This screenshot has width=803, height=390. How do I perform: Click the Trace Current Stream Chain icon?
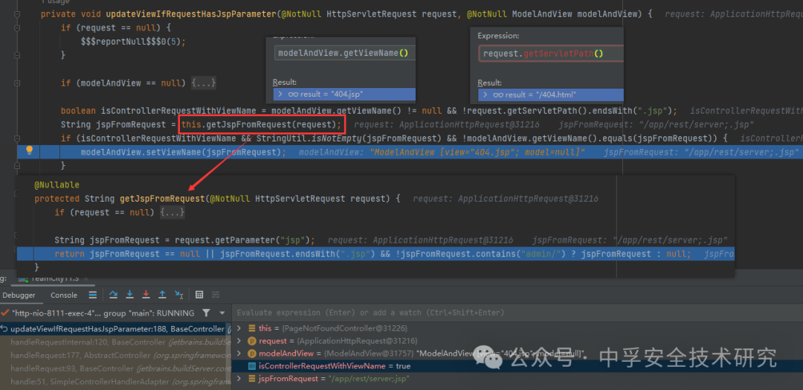[x=216, y=295]
